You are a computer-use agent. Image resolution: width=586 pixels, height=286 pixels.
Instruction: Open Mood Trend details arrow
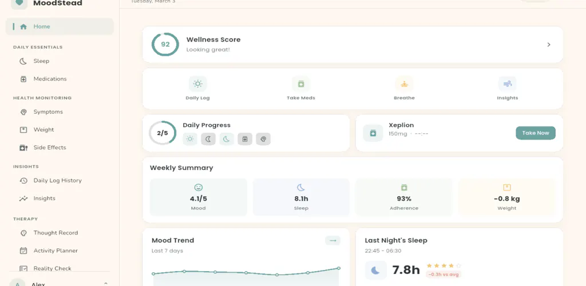point(332,241)
